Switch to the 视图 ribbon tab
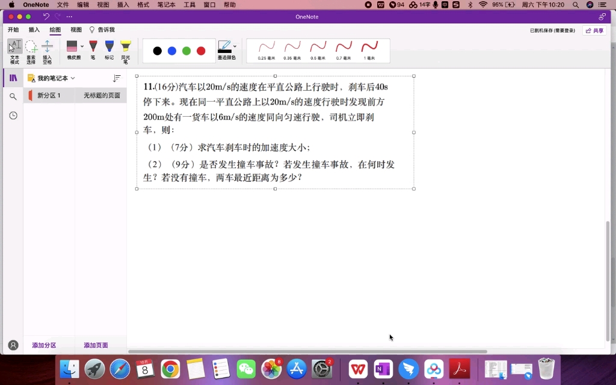This screenshot has width=616, height=385. click(x=76, y=29)
